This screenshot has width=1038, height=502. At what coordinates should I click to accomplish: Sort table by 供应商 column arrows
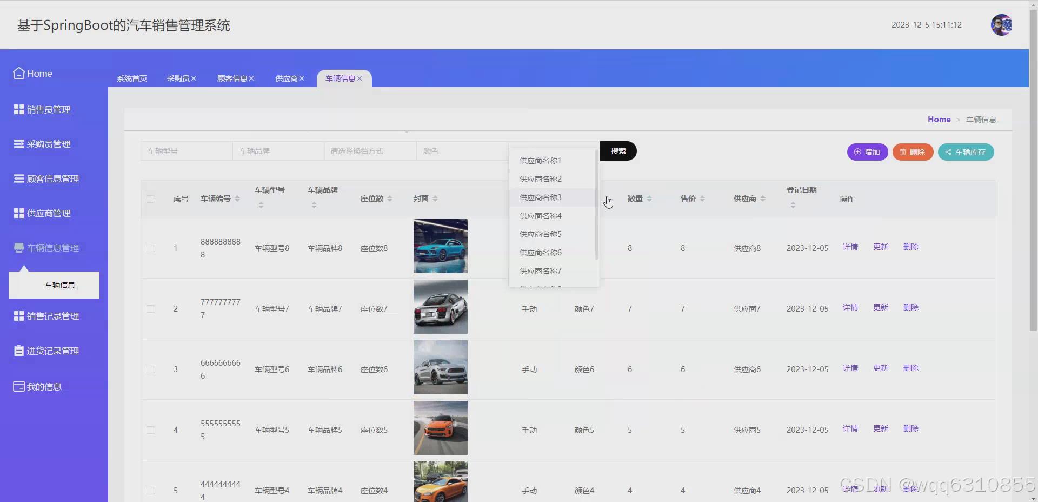[763, 199]
